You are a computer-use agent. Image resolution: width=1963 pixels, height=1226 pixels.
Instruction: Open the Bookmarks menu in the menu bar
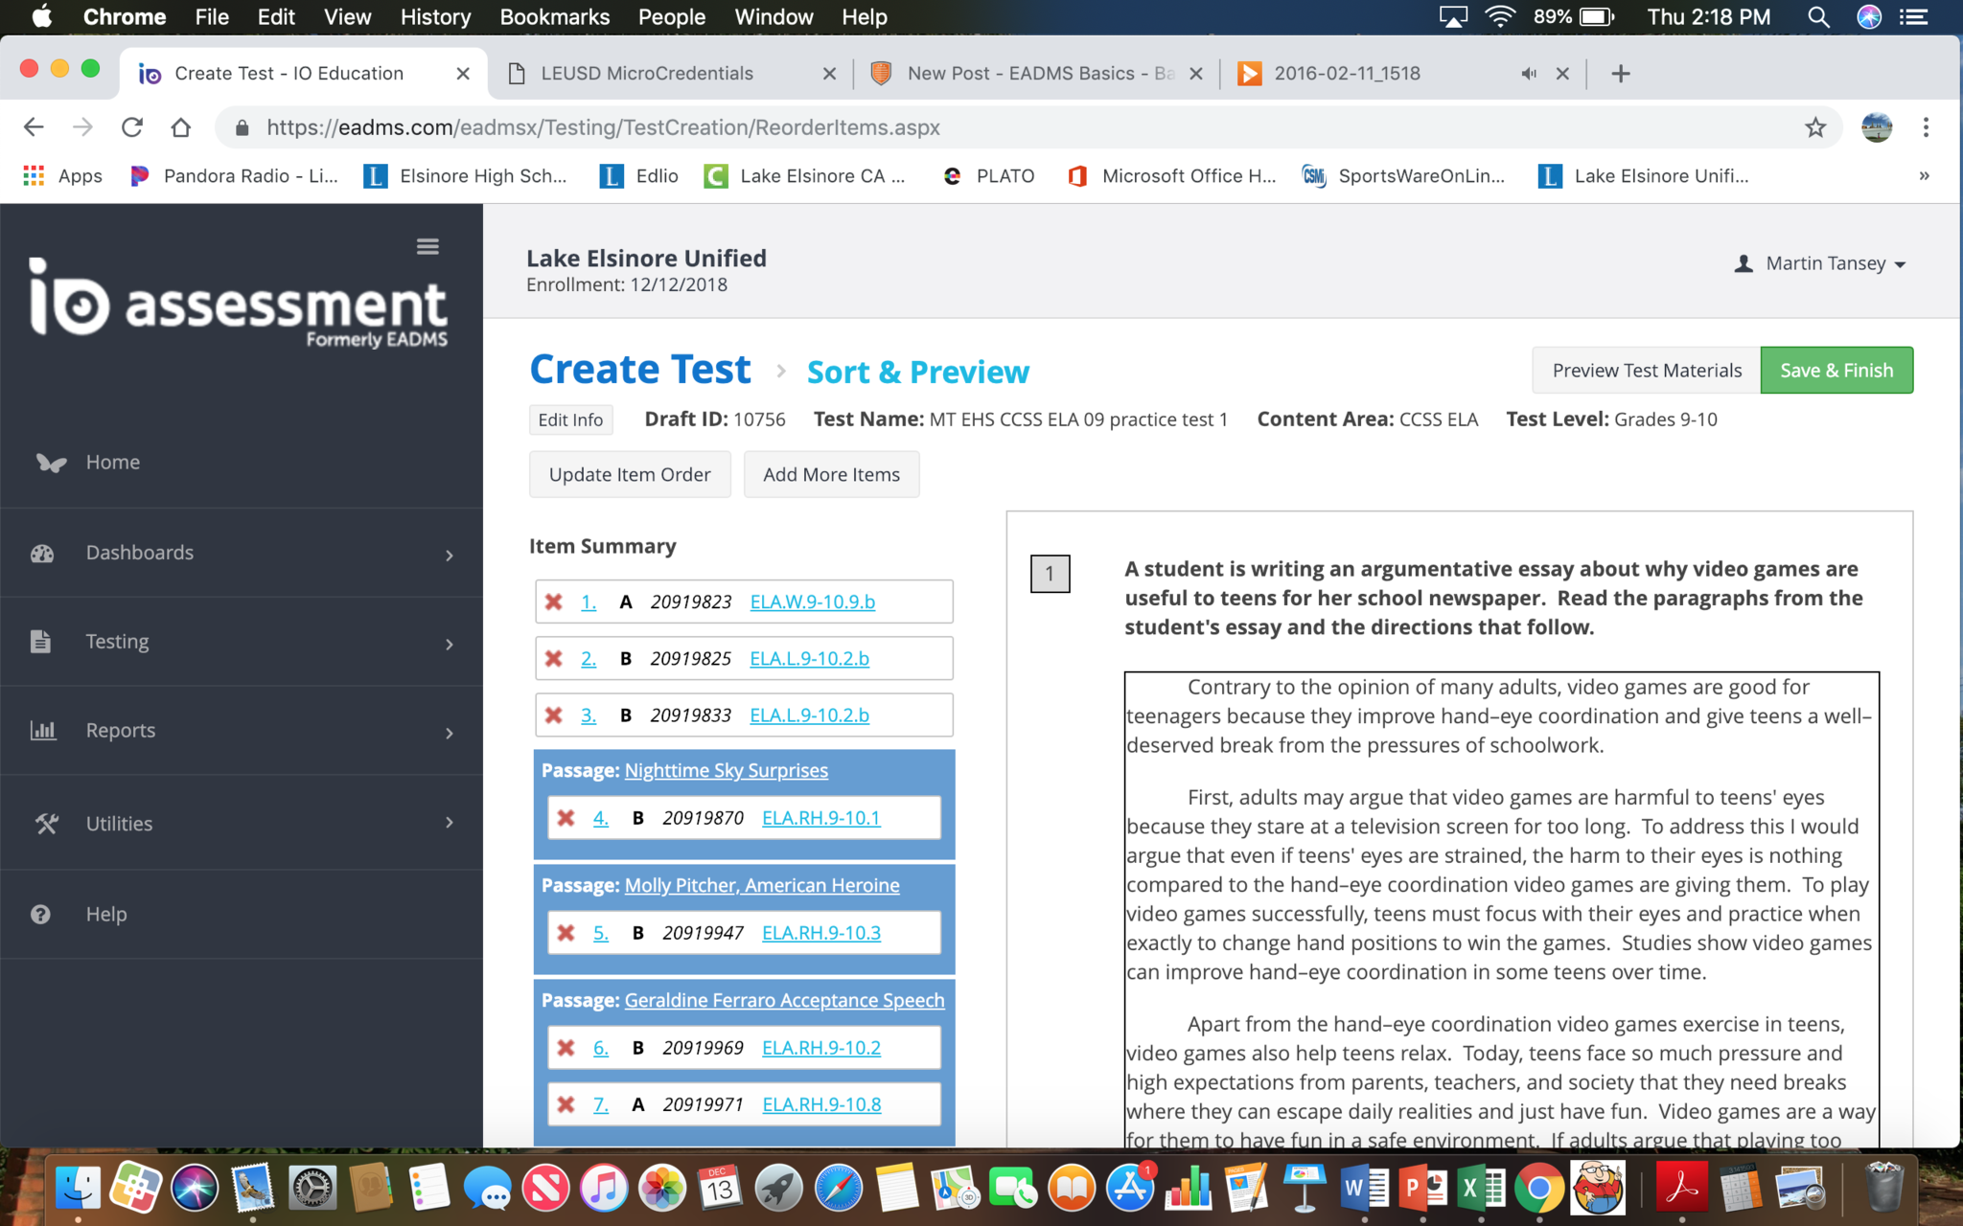click(x=554, y=17)
